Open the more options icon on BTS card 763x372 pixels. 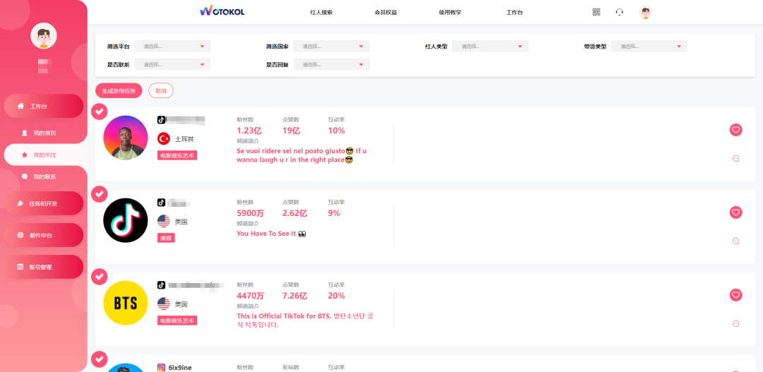[x=735, y=323]
